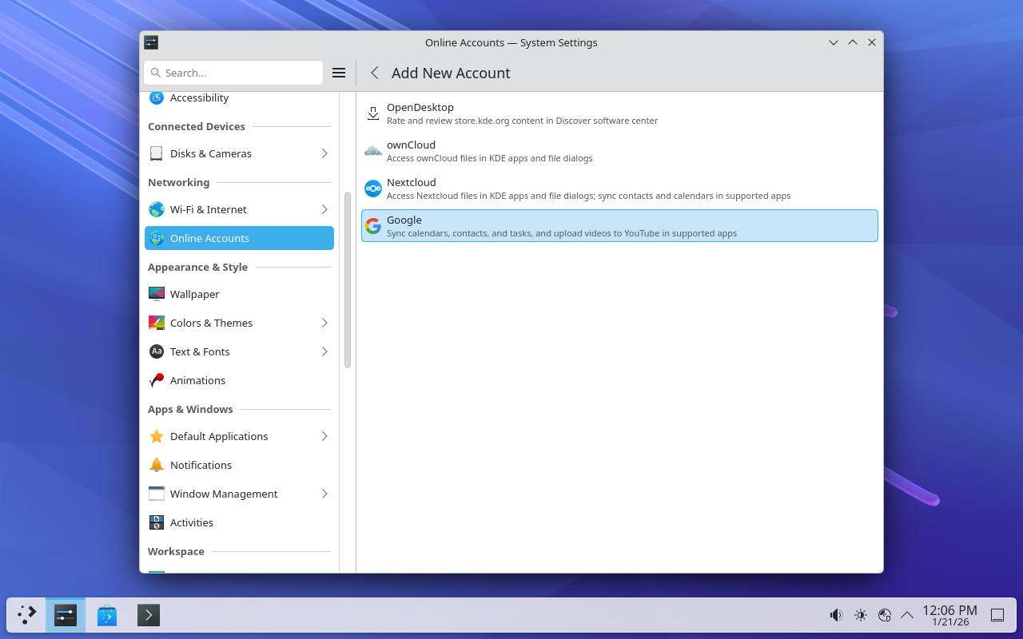
Task: Click the Nextcloud logo icon
Action: pyautogui.click(x=373, y=189)
